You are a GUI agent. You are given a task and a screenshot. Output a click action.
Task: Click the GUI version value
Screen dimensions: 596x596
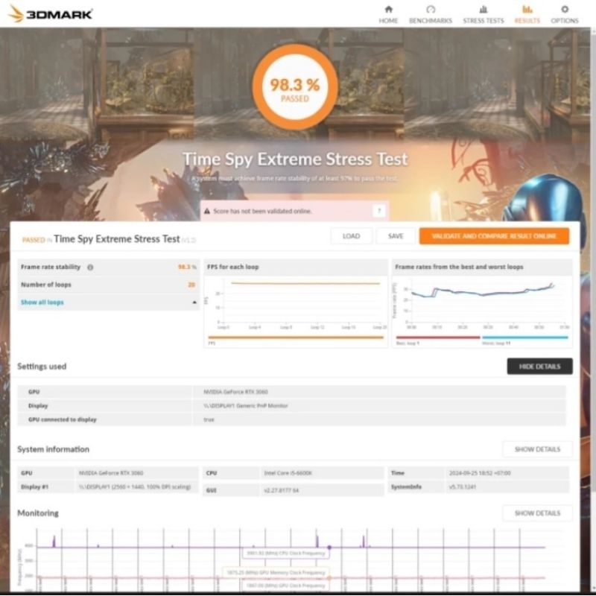pos(281,490)
